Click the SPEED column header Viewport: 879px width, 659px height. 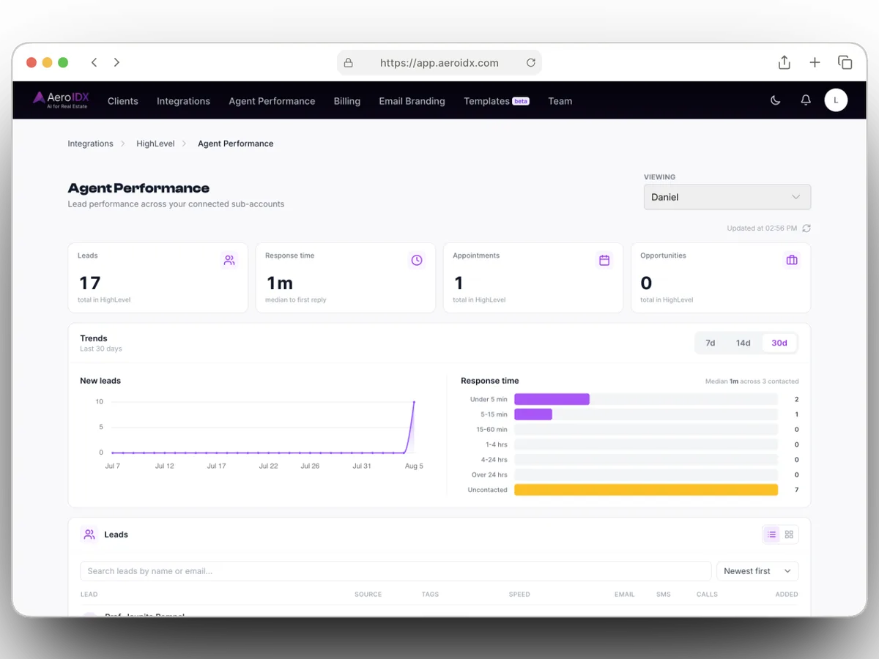[x=519, y=595]
